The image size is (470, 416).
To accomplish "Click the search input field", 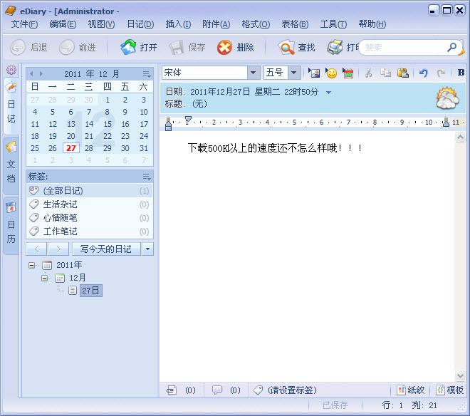I will tap(404, 48).
